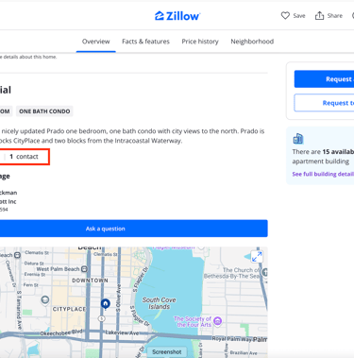The width and height of the screenshot is (354, 358).
Task: Click the blue Request button
Action: (324, 79)
